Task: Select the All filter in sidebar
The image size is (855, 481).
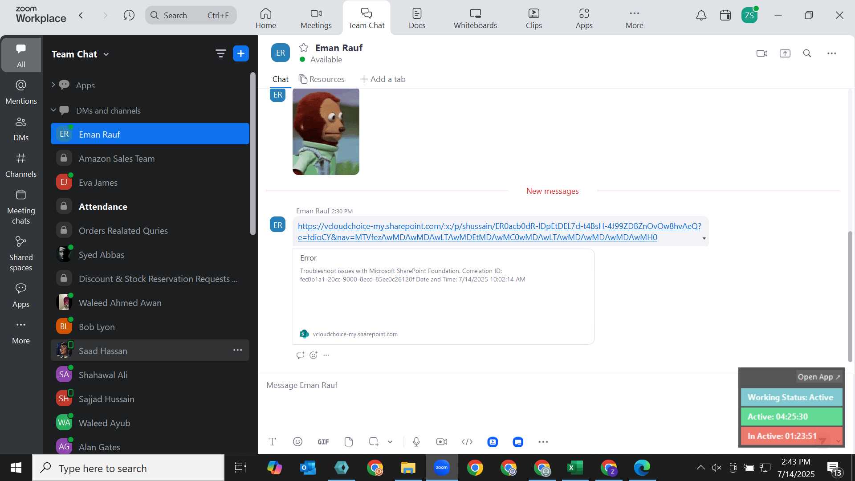Action: pos(21,55)
